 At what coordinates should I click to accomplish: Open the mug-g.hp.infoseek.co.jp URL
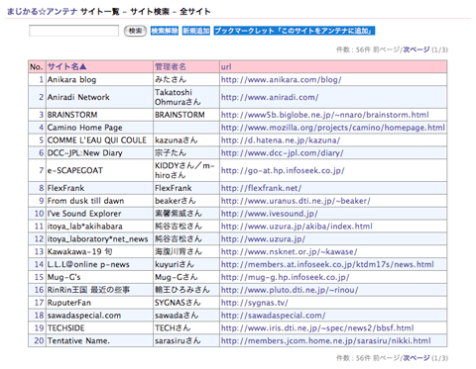(286, 277)
